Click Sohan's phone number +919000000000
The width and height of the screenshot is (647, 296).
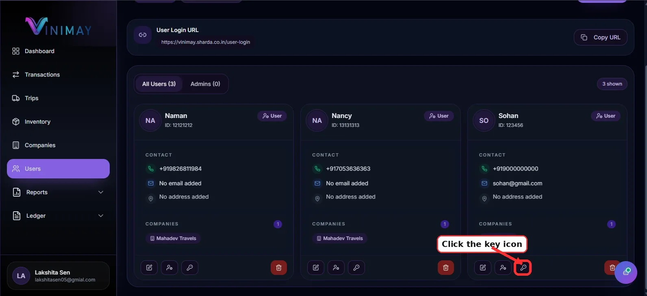pos(515,169)
